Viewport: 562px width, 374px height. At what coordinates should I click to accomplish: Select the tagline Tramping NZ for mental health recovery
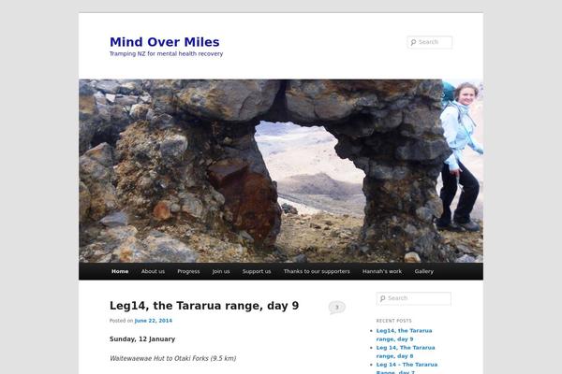[x=167, y=53]
